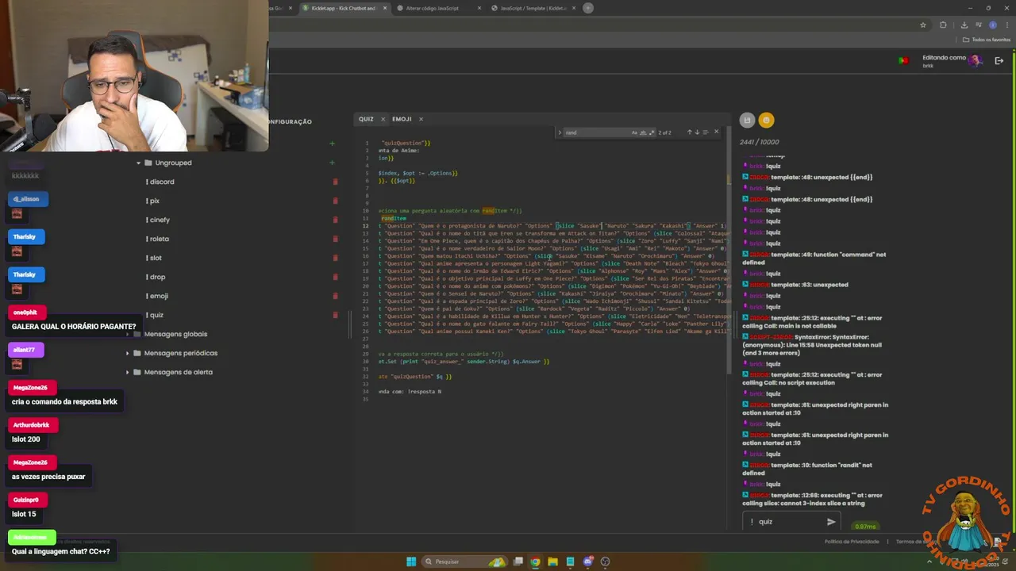Click the Windows taskbar Pesquisar search box
Viewport: 1016px width, 571px height.
pyautogui.click(x=465, y=561)
